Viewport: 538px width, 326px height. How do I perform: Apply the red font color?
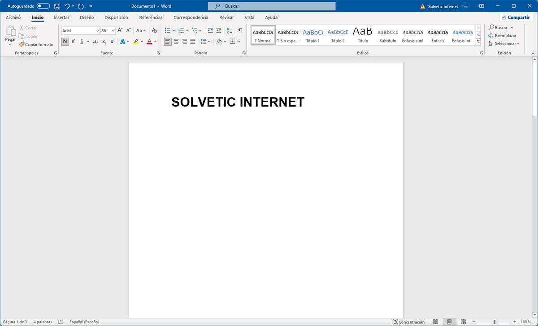tap(149, 42)
